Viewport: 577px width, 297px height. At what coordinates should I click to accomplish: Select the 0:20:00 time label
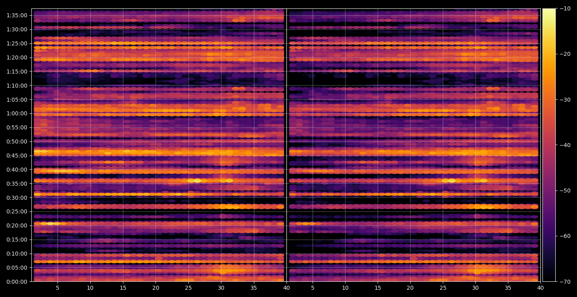[x=17, y=225]
